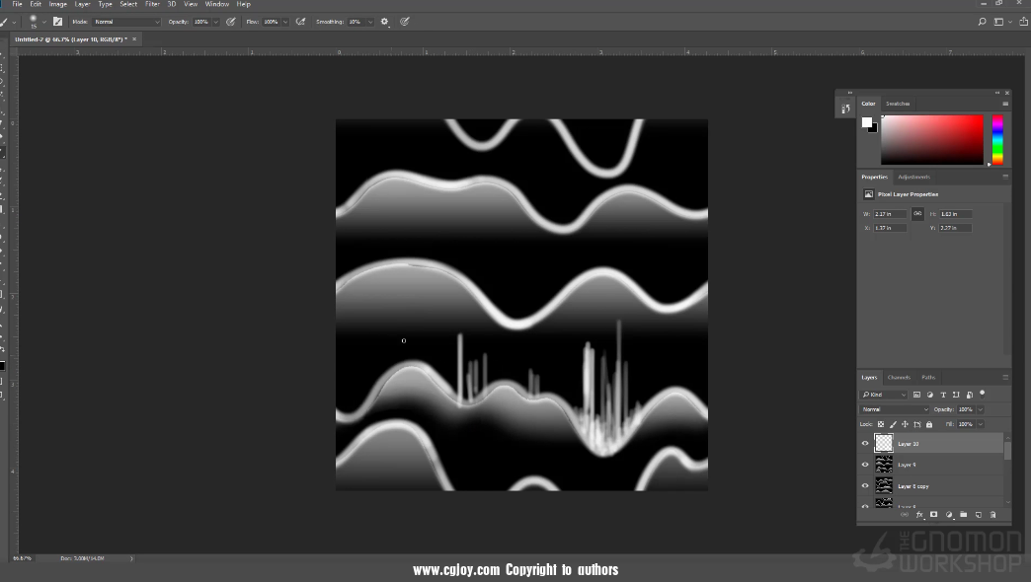Expand the layer blend mode dropdown
The height and width of the screenshot is (582, 1031).
pyautogui.click(x=895, y=409)
